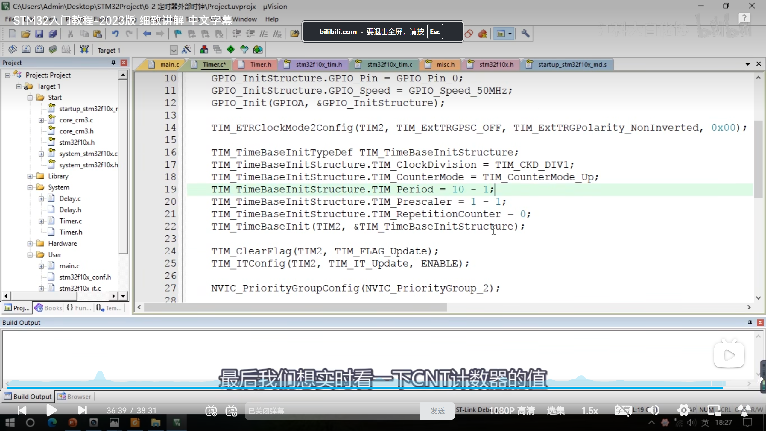Click the 发送 send button

pos(437,411)
